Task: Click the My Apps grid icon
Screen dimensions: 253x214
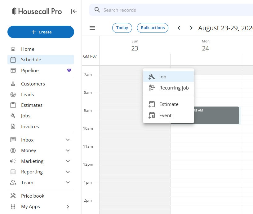Action: pyautogui.click(x=13, y=207)
